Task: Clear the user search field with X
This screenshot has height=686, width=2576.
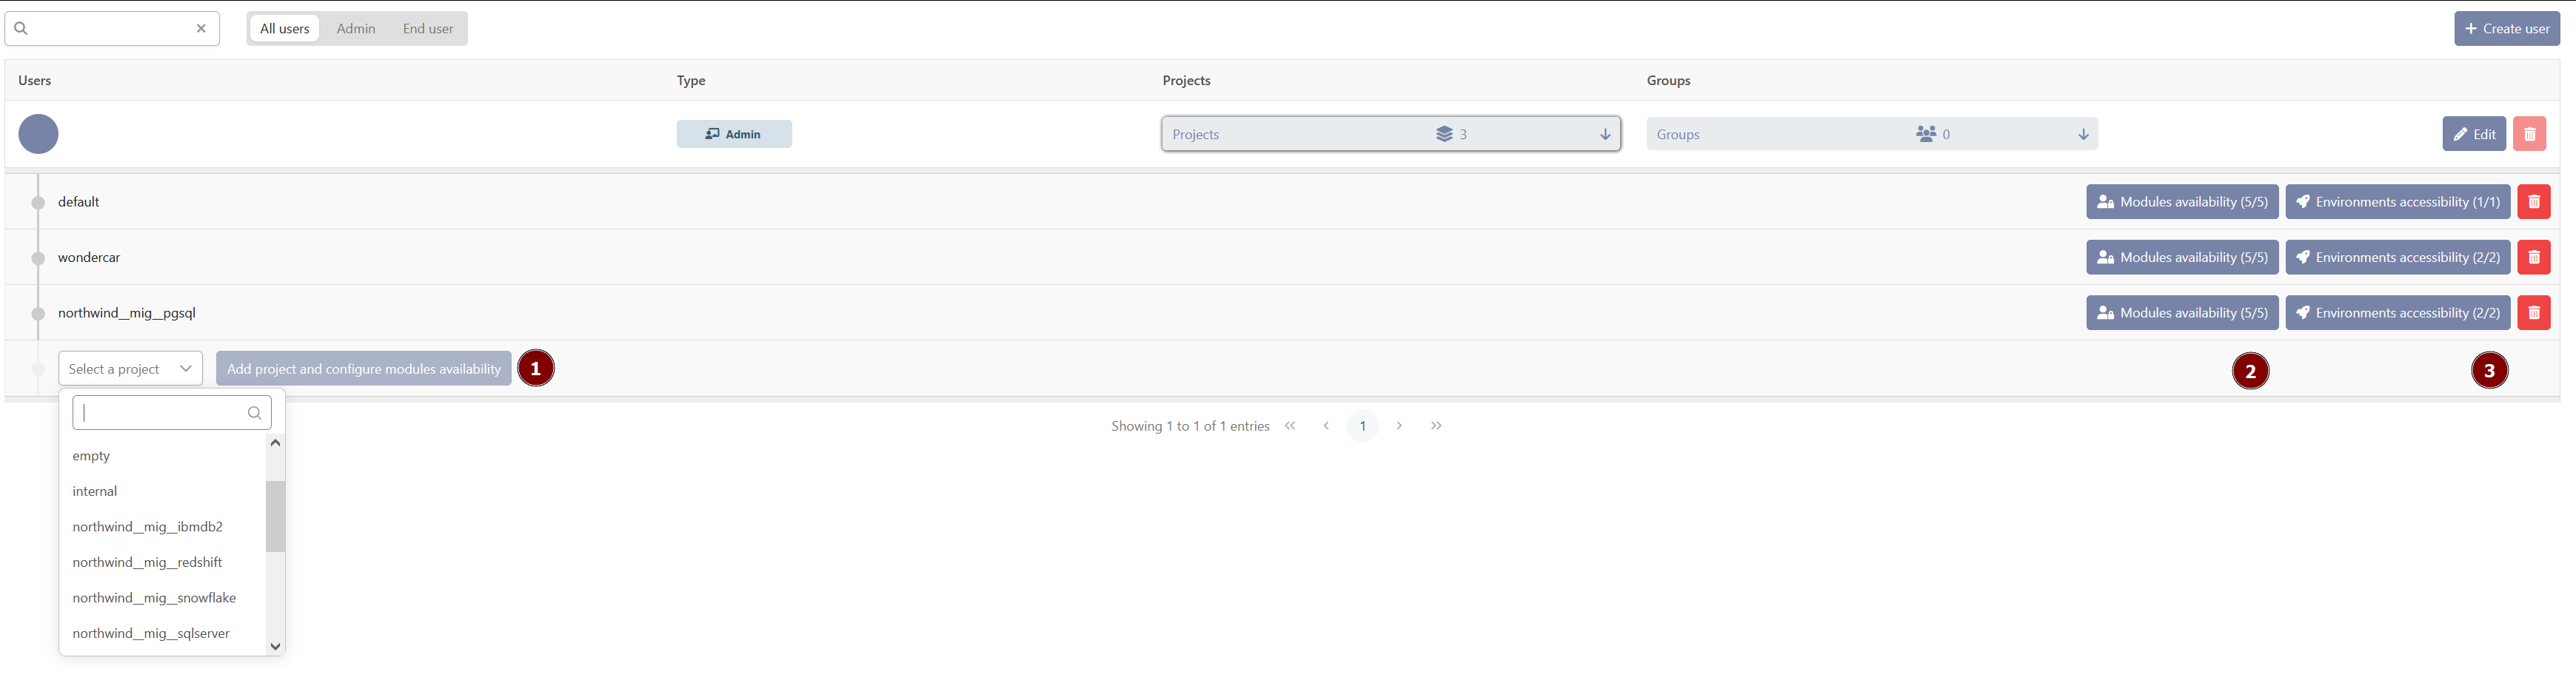Action: [x=201, y=29]
